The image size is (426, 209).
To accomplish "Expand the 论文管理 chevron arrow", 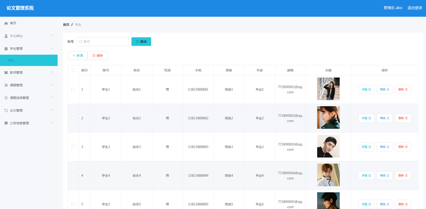I will [x=52, y=111].
